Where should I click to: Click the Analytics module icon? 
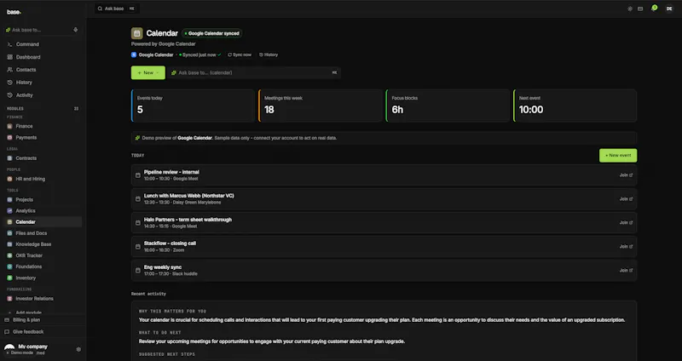(9, 210)
